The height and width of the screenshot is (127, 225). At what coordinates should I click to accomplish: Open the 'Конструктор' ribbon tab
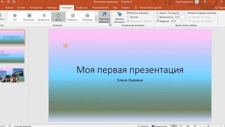[36, 8]
